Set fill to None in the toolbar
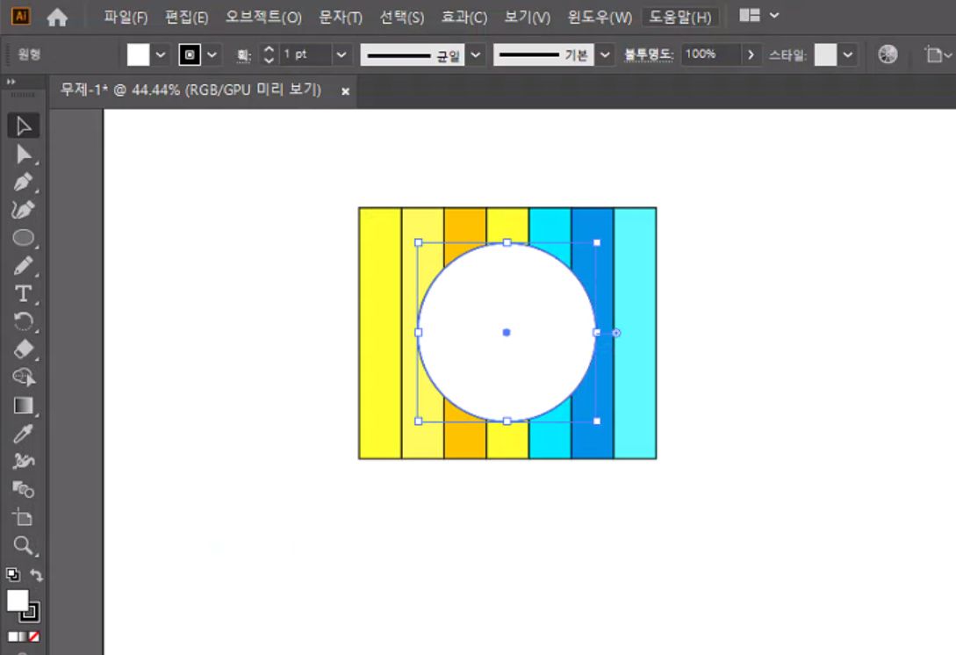This screenshot has width=956, height=655. pos(33,637)
